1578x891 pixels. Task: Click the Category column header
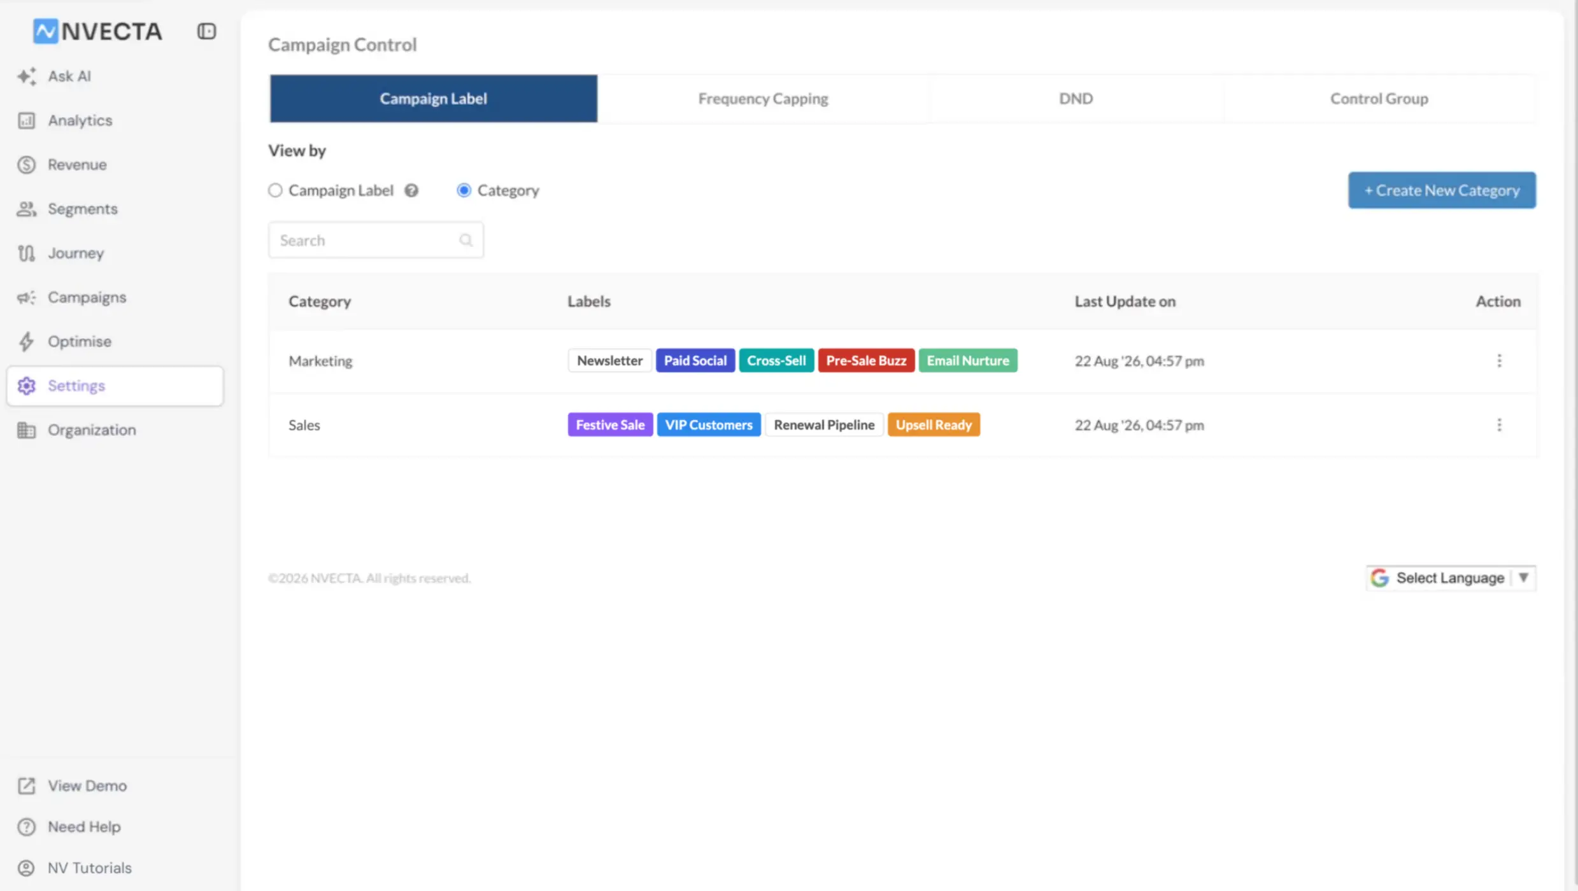[320, 301]
